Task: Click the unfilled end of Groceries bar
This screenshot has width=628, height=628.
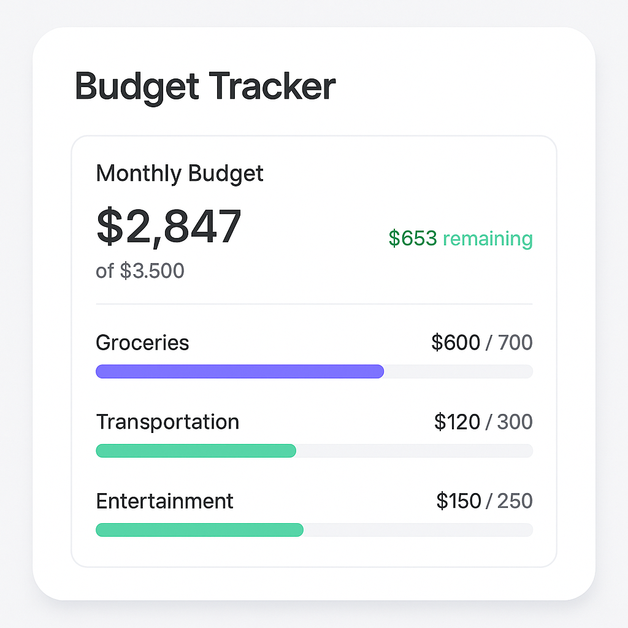Action: (459, 371)
